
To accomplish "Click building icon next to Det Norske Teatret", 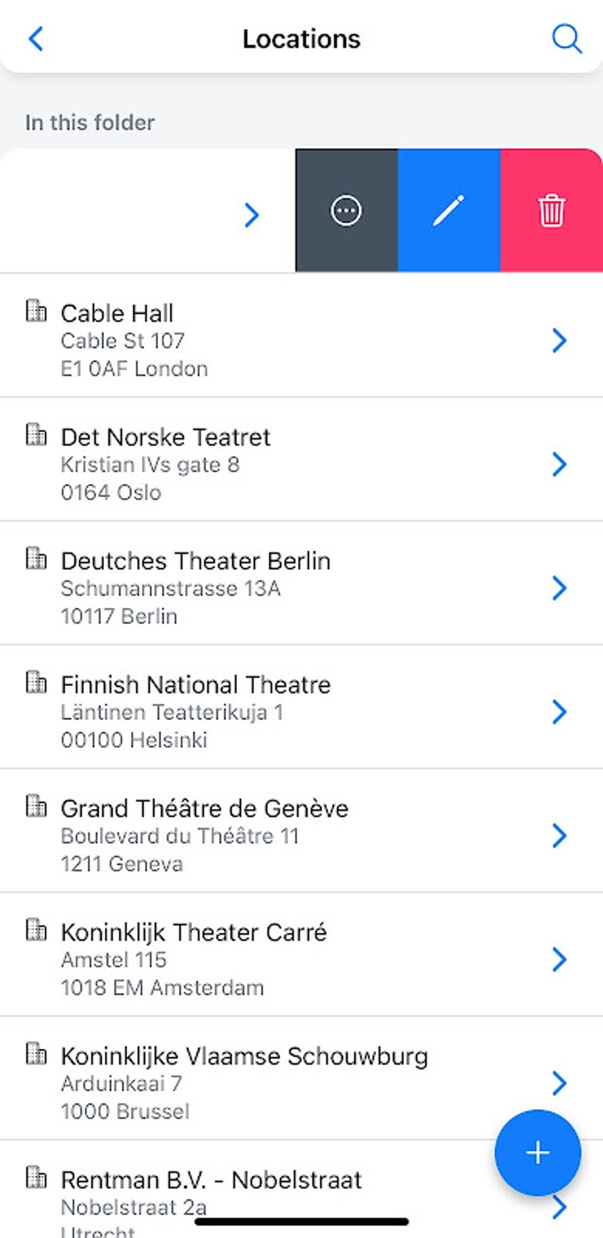I will click(36, 434).
